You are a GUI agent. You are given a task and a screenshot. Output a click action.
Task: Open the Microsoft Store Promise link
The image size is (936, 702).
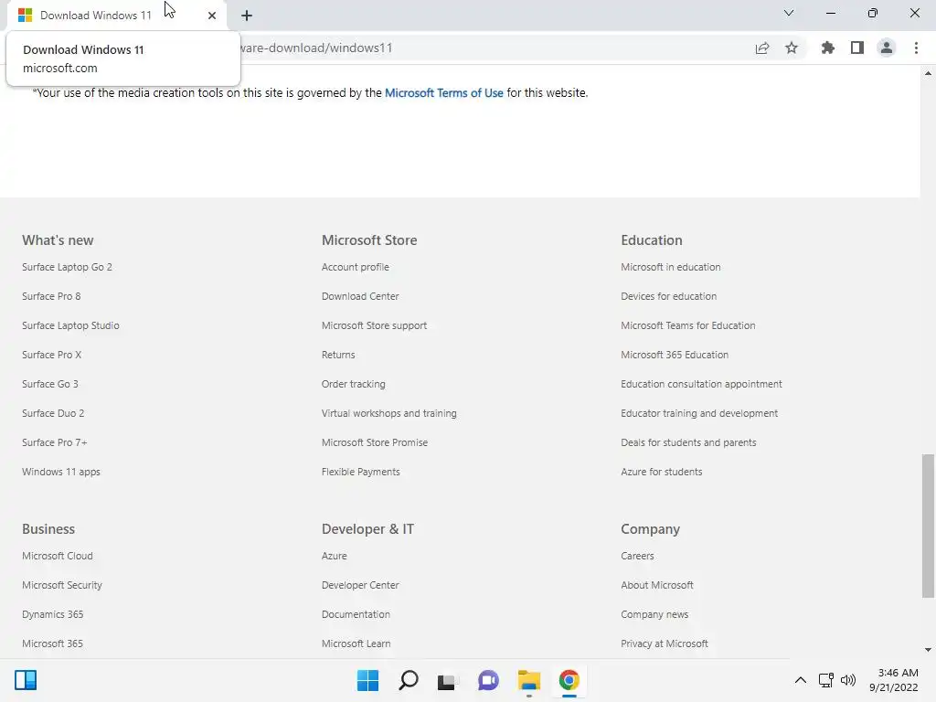(x=375, y=442)
